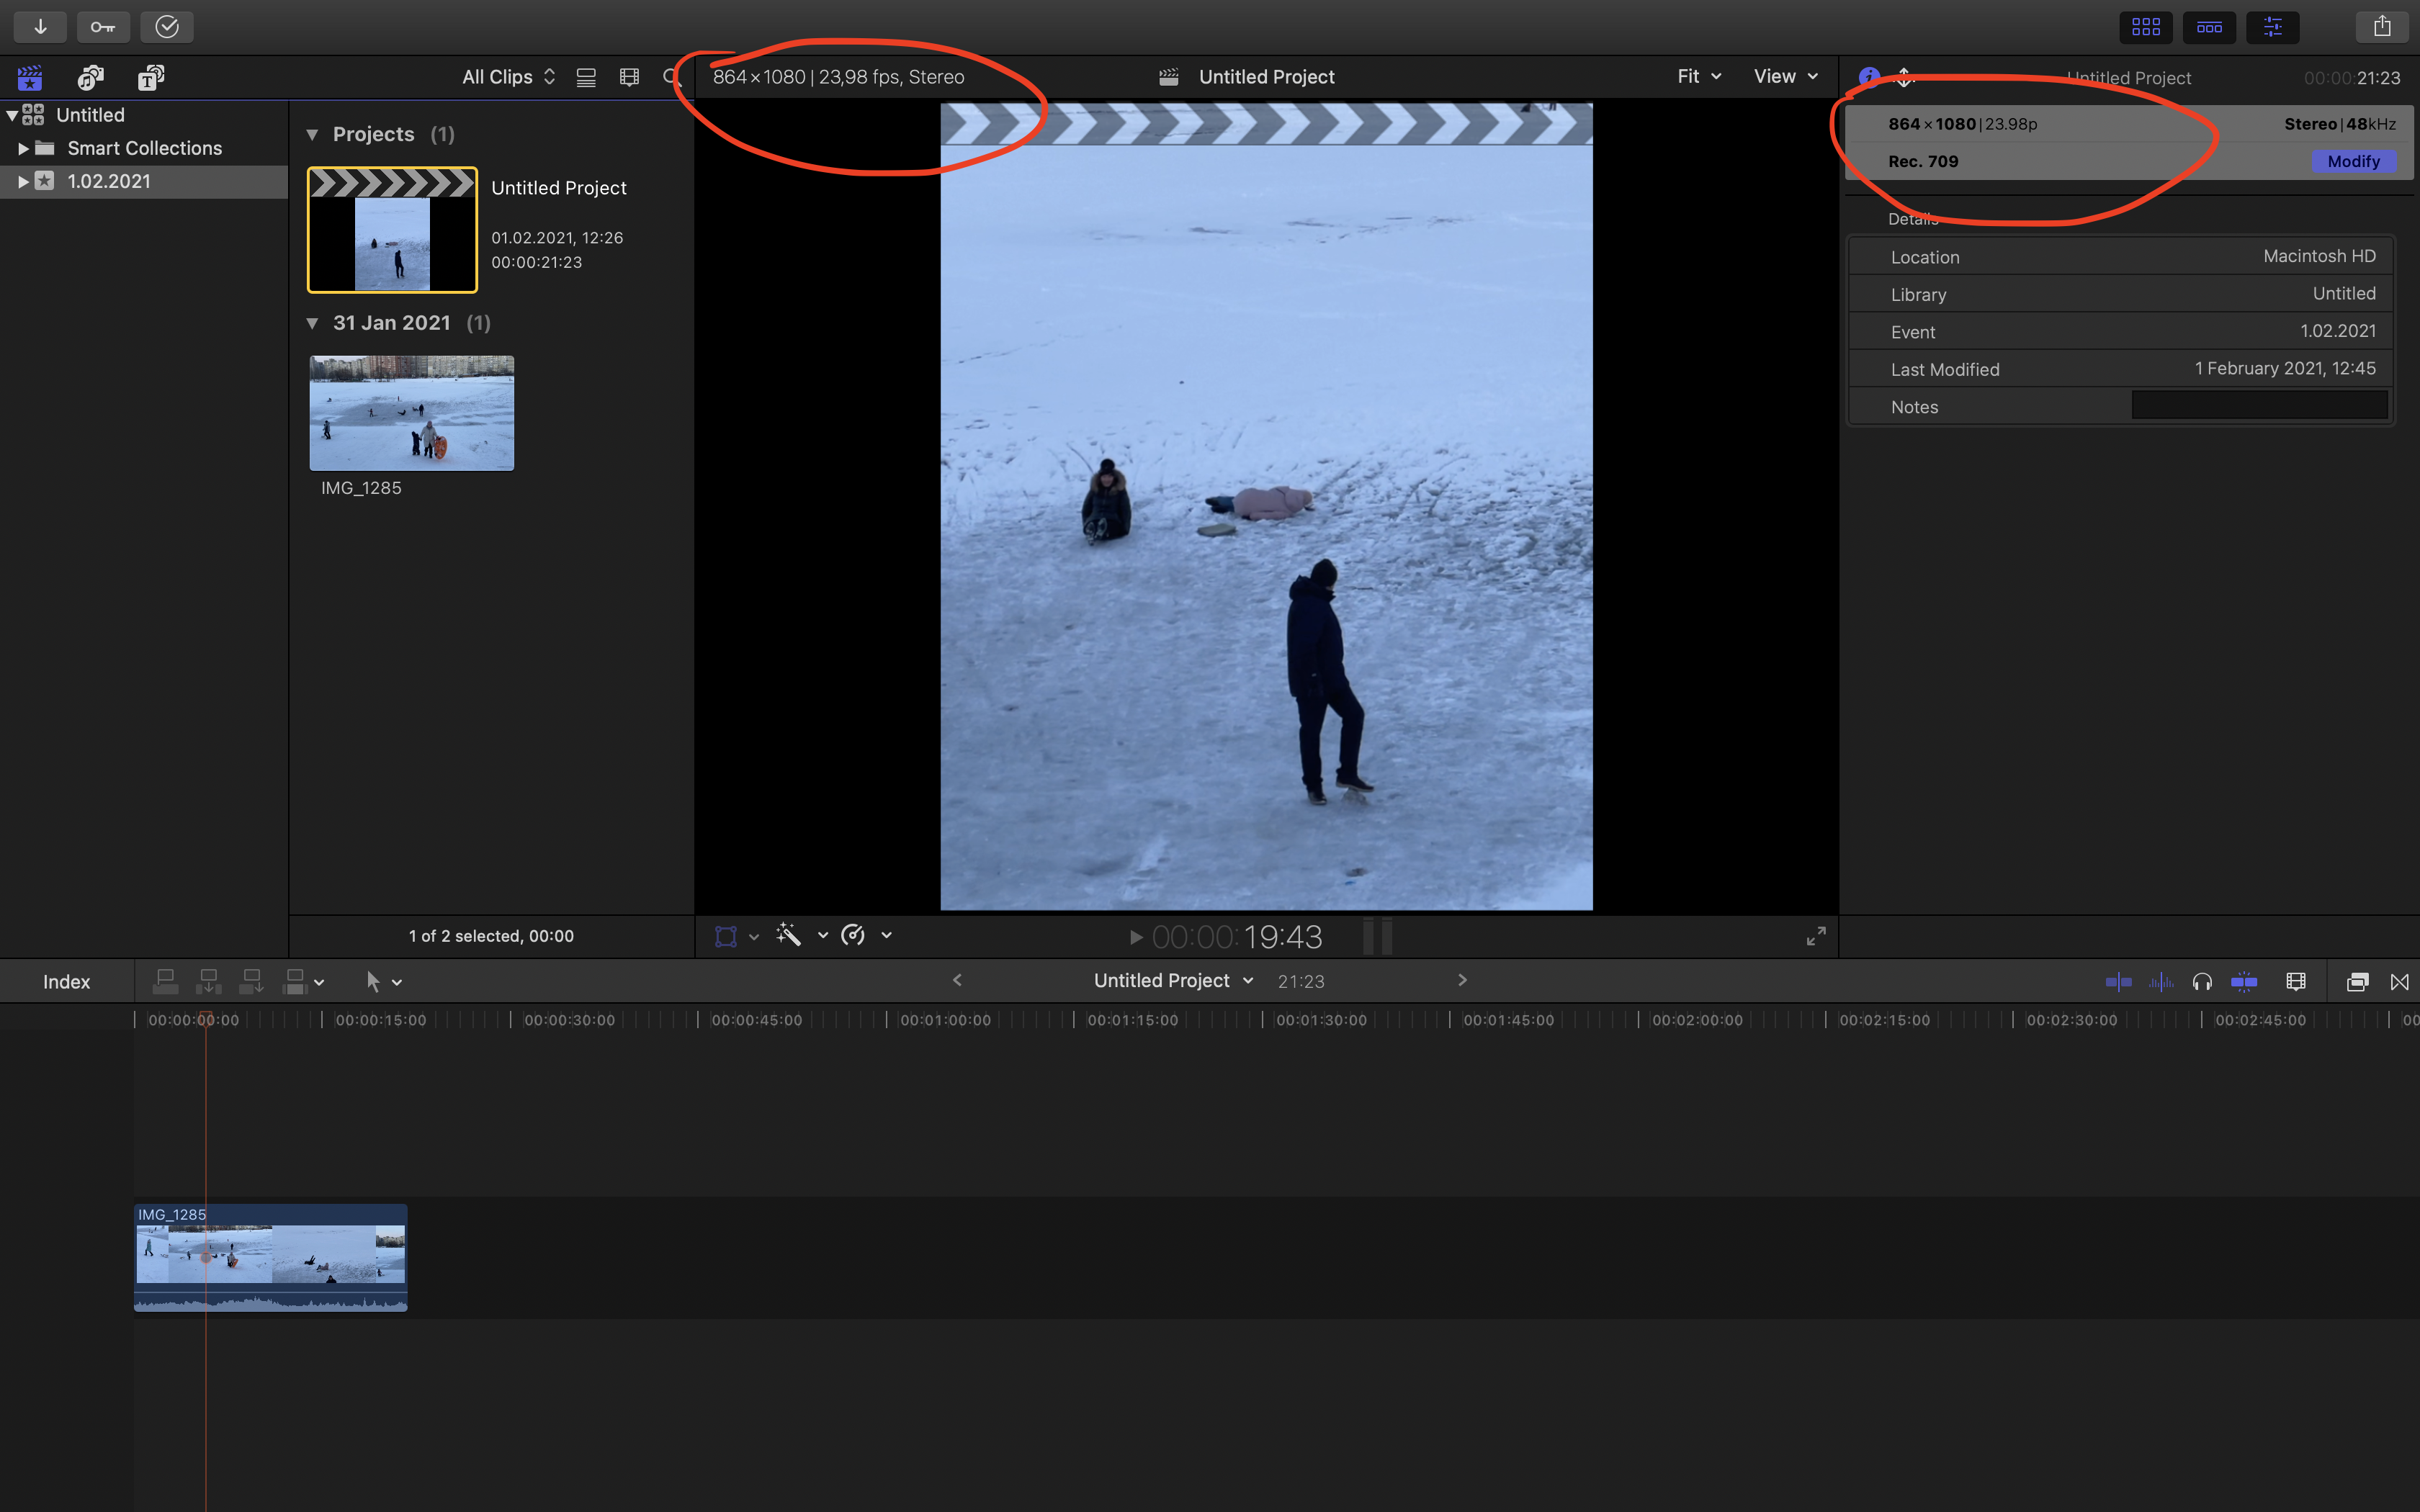Open the Fit zoom dropdown
This screenshot has width=2420, height=1512.
[x=1698, y=77]
